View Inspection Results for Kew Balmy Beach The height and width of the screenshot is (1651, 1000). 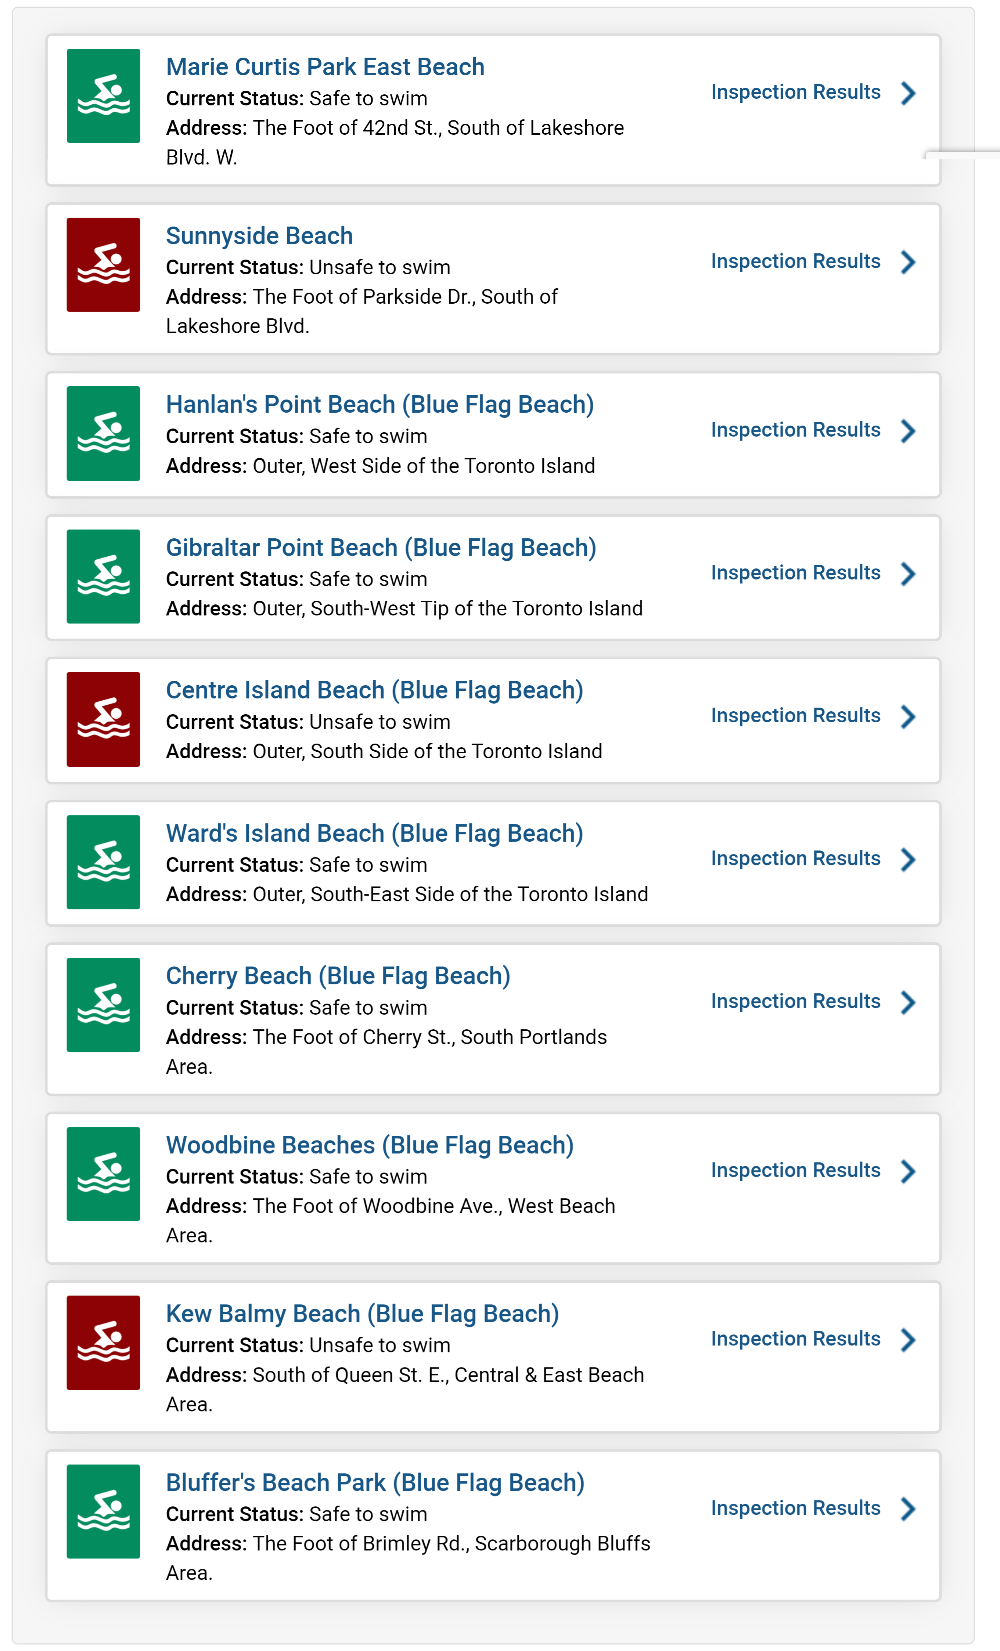[x=796, y=1339]
